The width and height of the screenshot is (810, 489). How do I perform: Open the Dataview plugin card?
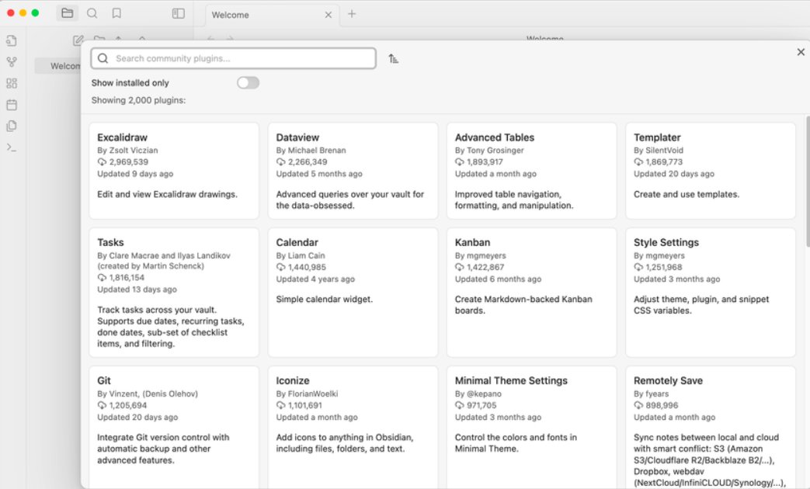(x=353, y=171)
